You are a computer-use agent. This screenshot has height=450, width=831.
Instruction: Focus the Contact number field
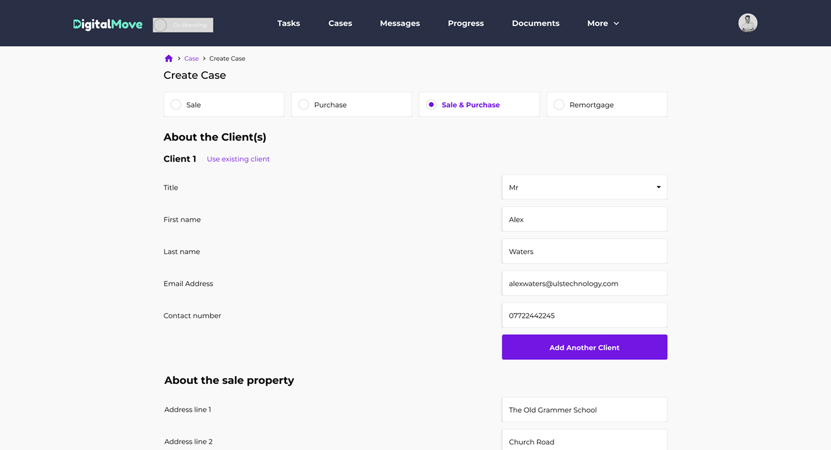tap(584, 315)
